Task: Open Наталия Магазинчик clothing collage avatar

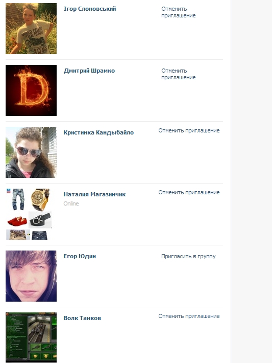Action: coord(29,214)
